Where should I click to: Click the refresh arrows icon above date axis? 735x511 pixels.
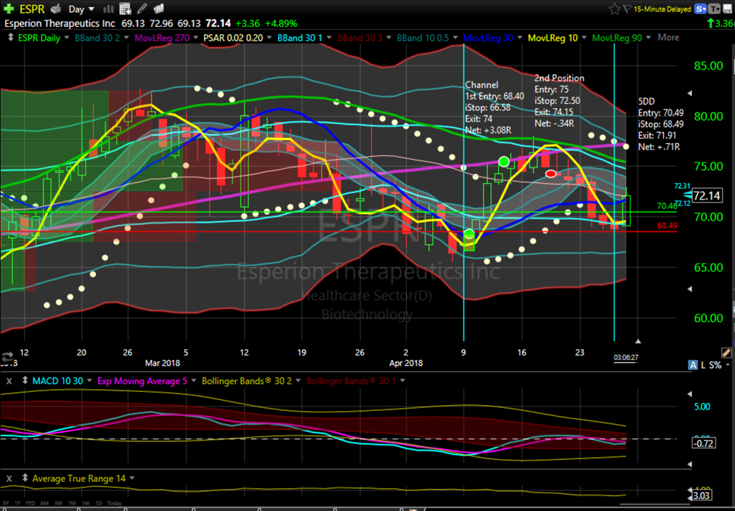click(x=7, y=357)
